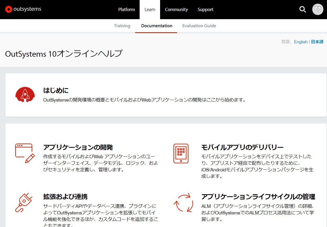Open the Support menu

point(205,9)
